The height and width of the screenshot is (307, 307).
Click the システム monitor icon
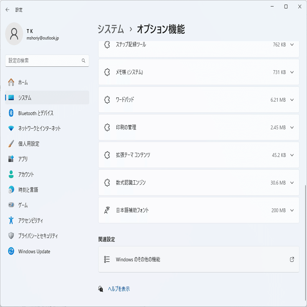pos(11,97)
